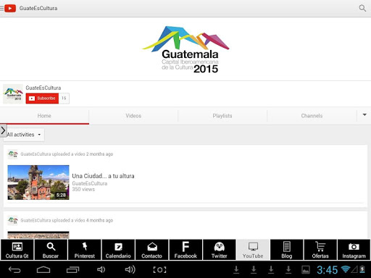Open the Una Ciudad video thumbnail
Screen dimensions: 371x278
[x=38, y=182]
